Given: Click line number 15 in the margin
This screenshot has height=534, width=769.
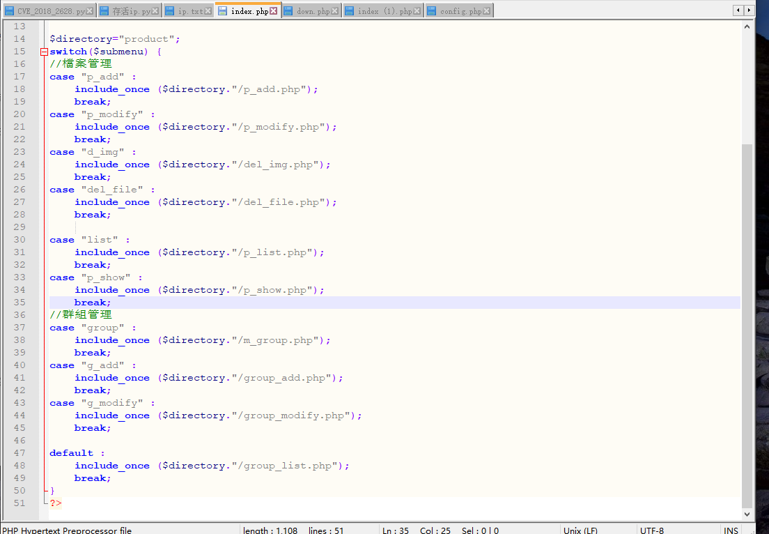Looking at the screenshot, I should pos(20,52).
